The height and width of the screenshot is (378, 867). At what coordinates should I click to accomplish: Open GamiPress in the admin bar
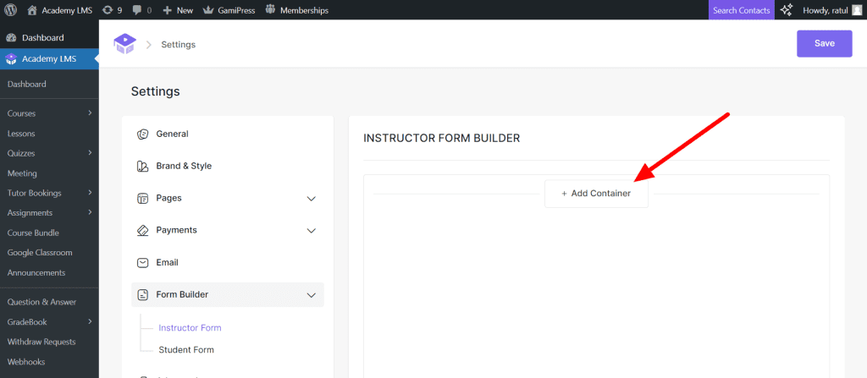click(229, 10)
